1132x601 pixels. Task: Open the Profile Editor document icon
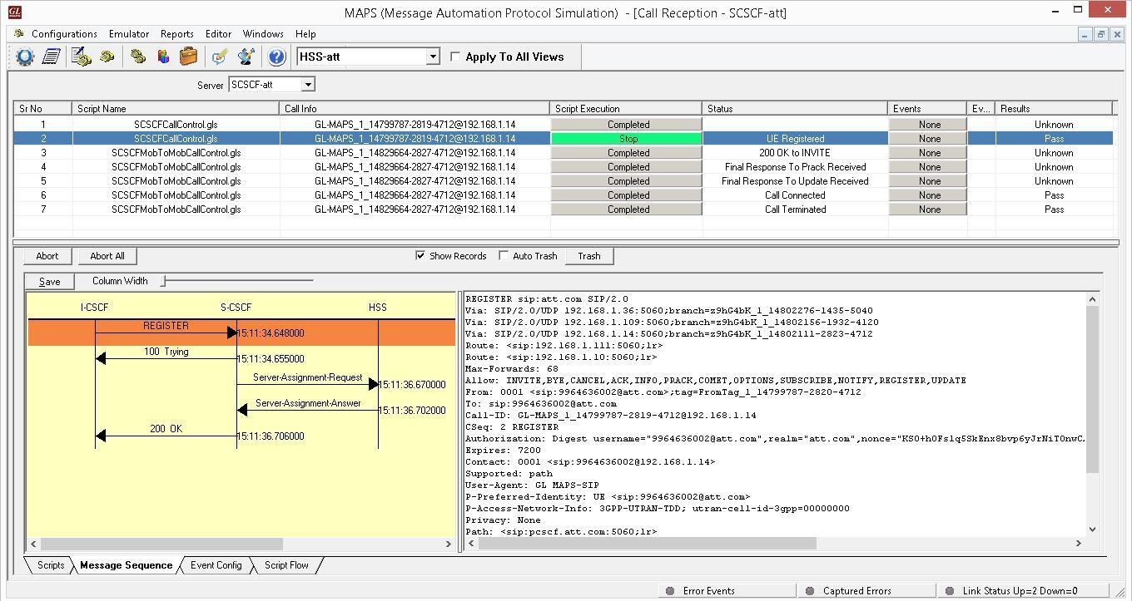coord(51,57)
